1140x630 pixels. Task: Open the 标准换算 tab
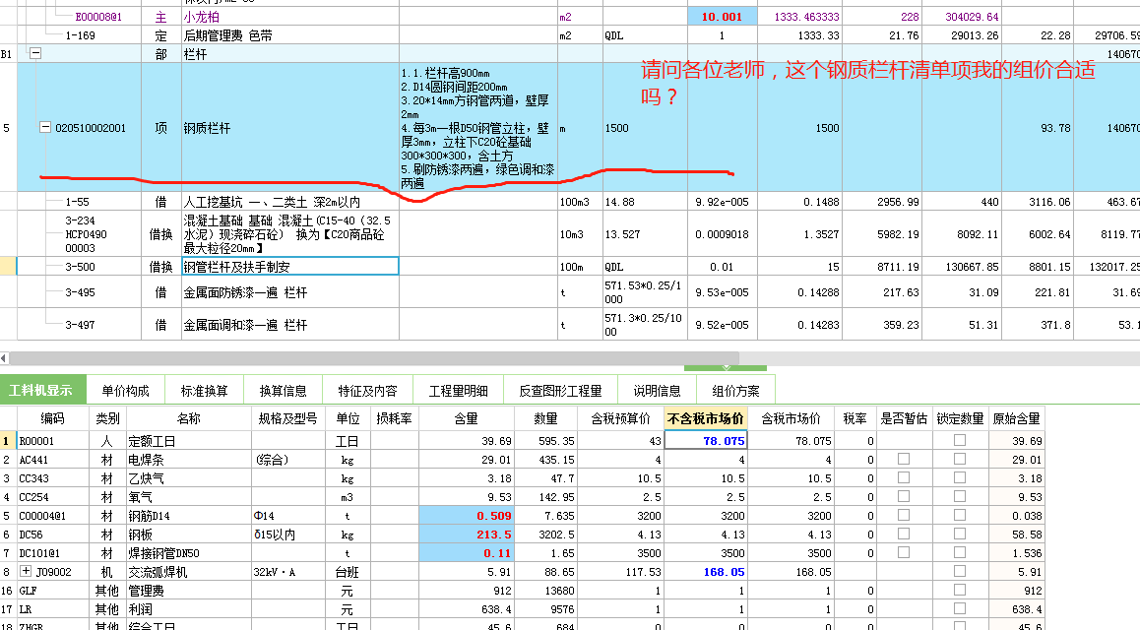(205, 390)
